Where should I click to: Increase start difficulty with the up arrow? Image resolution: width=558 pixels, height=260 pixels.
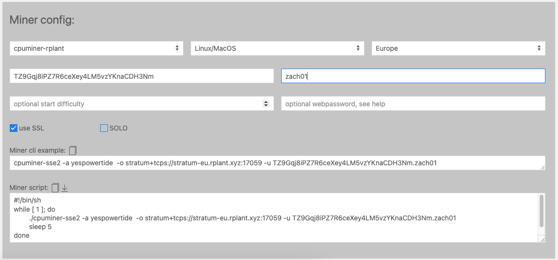(265, 101)
